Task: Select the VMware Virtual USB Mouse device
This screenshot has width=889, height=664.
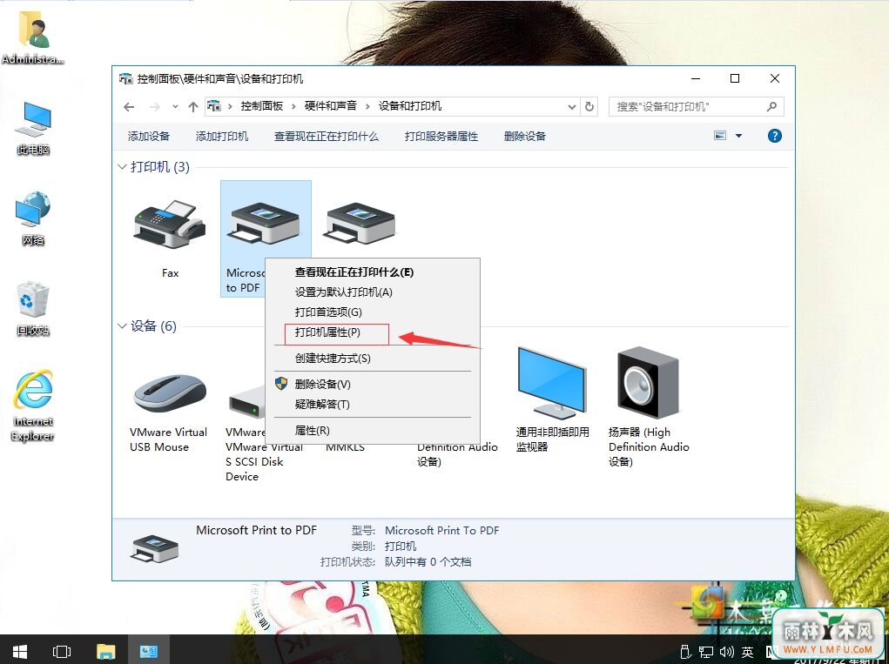Action: pyautogui.click(x=170, y=393)
